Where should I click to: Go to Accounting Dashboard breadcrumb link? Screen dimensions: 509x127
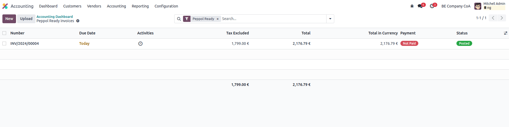[x=55, y=17]
